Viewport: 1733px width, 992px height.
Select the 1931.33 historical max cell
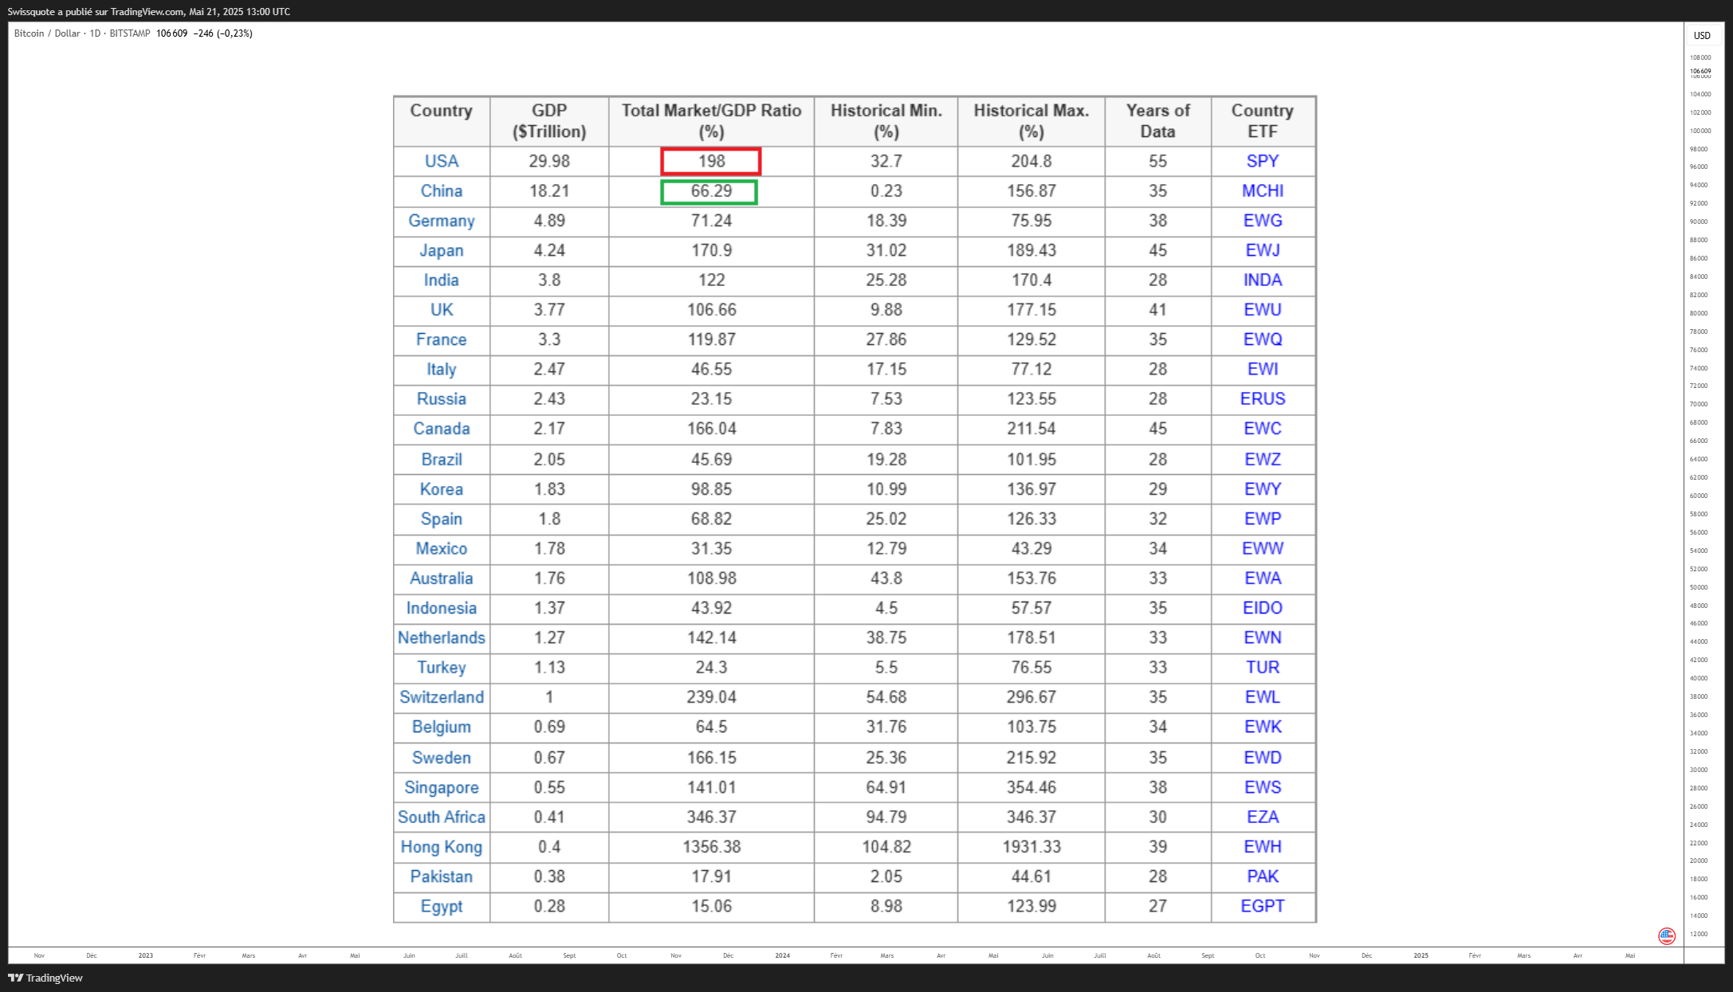(1032, 847)
